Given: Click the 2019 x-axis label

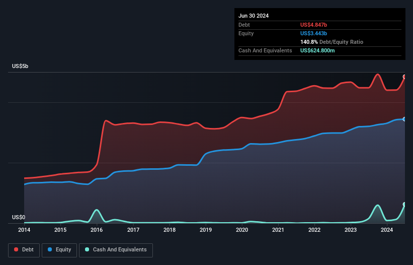Looking at the screenshot, I should [206, 230].
